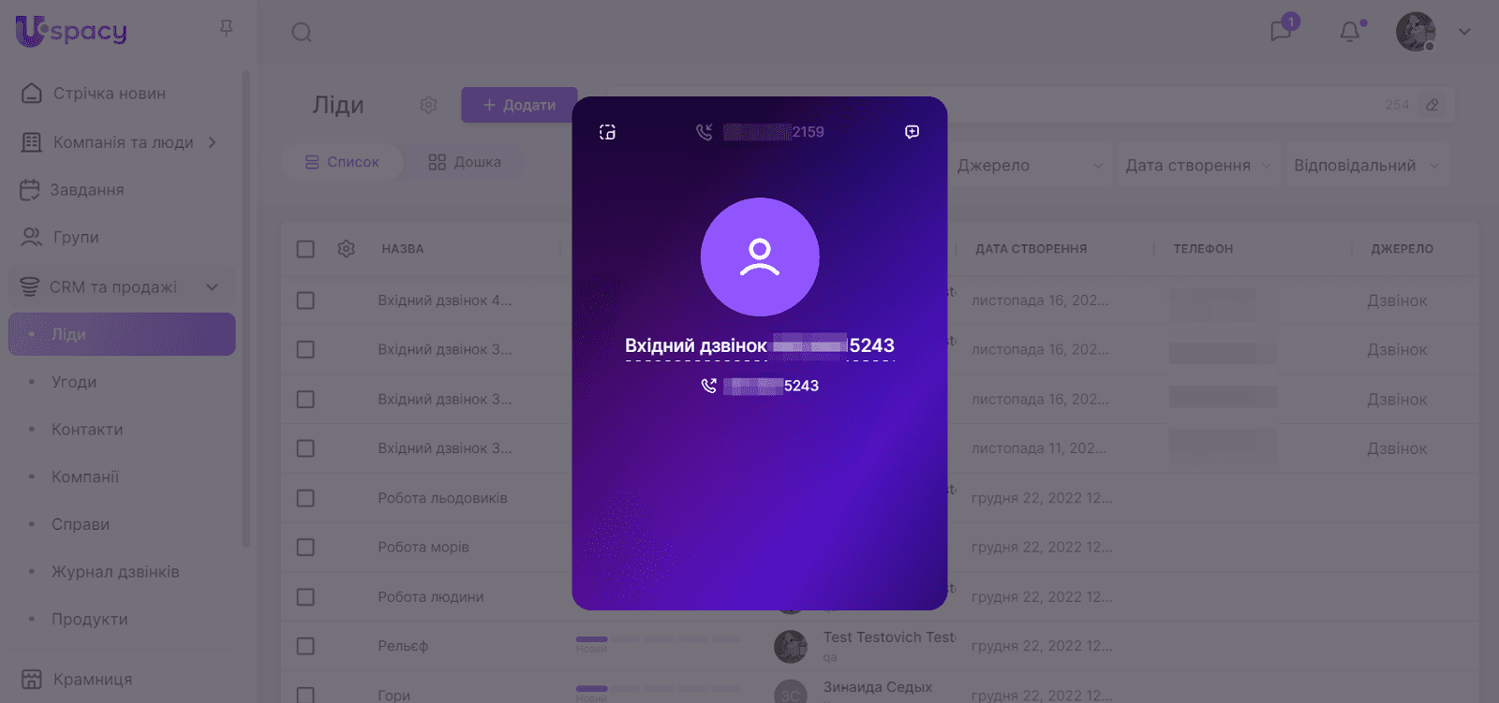Click the Додати button
The width and height of the screenshot is (1499, 703).
point(519,105)
